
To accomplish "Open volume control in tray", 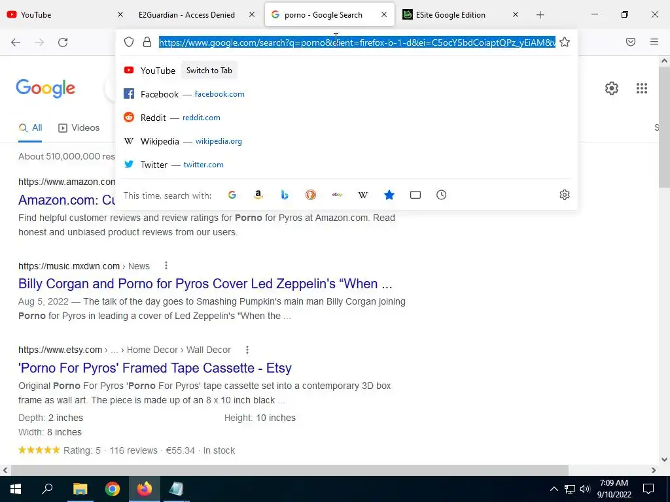I will point(585,489).
